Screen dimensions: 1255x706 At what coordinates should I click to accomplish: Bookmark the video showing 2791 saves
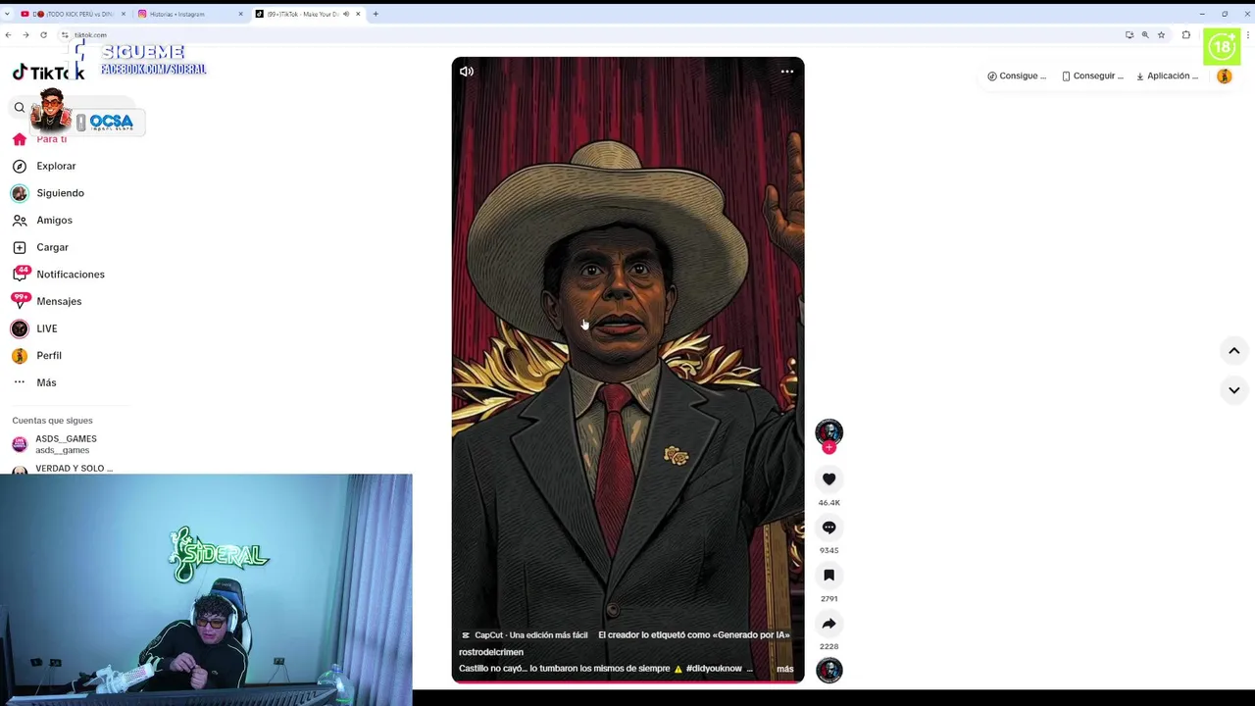[828, 576]
